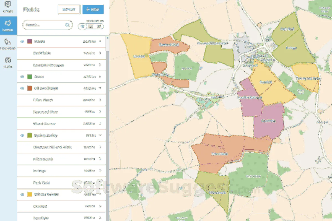This screenshot has height=221, width=332.
Task: Collapse the Spring Barley group
Action: pyautogui.click(x=100, y=136)
